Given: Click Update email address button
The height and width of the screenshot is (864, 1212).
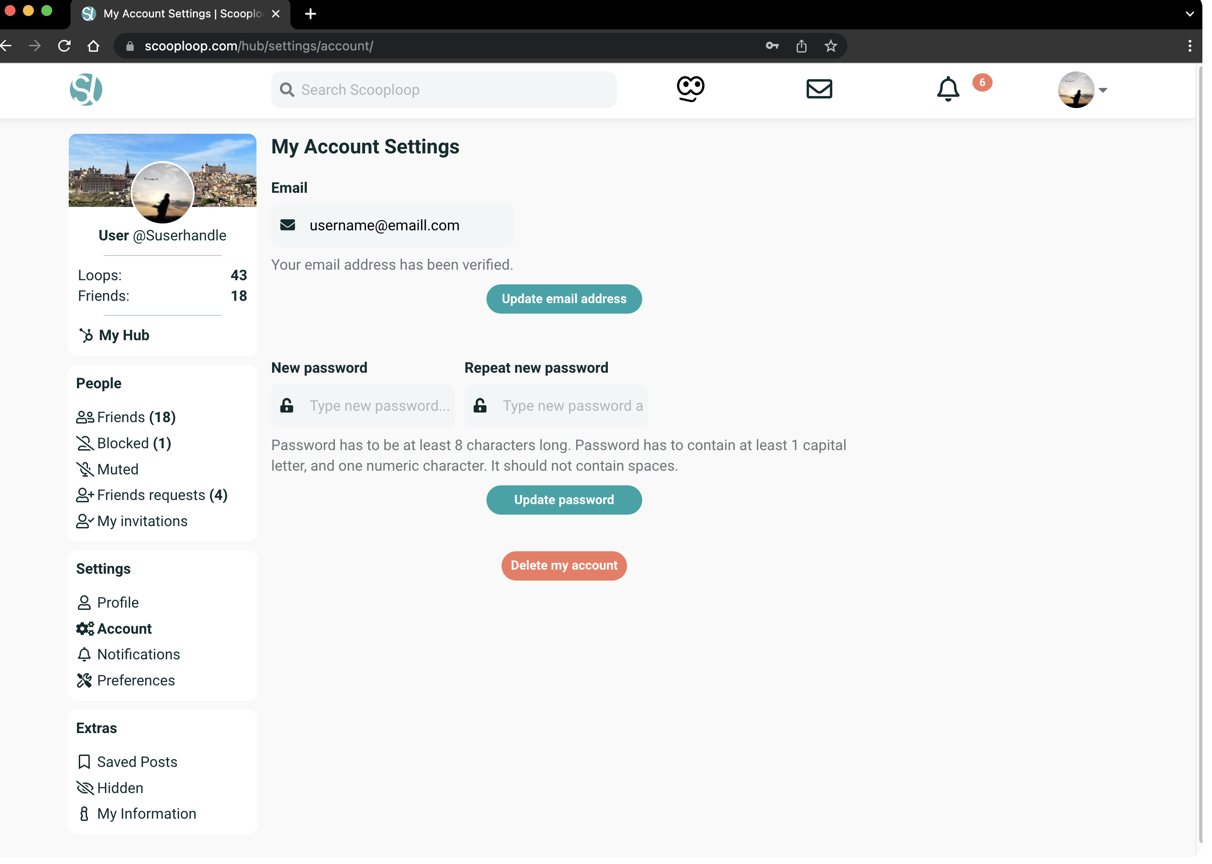Looking at the screenshot, I should (564, 299).
